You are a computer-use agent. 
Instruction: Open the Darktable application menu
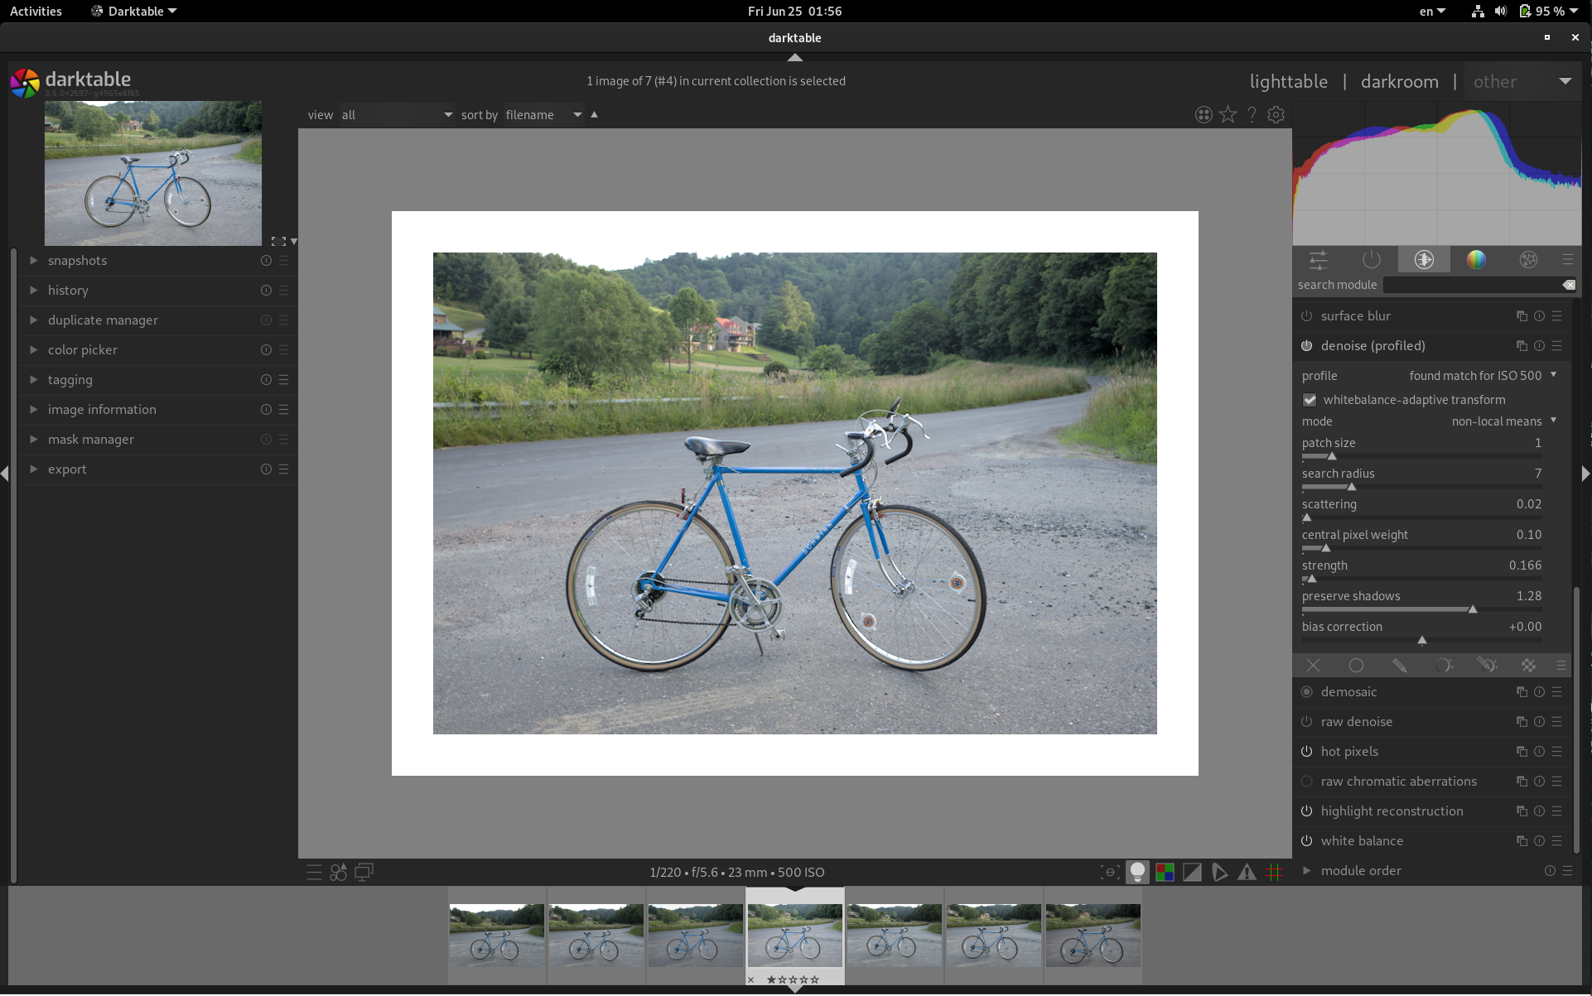coord(133,12)
